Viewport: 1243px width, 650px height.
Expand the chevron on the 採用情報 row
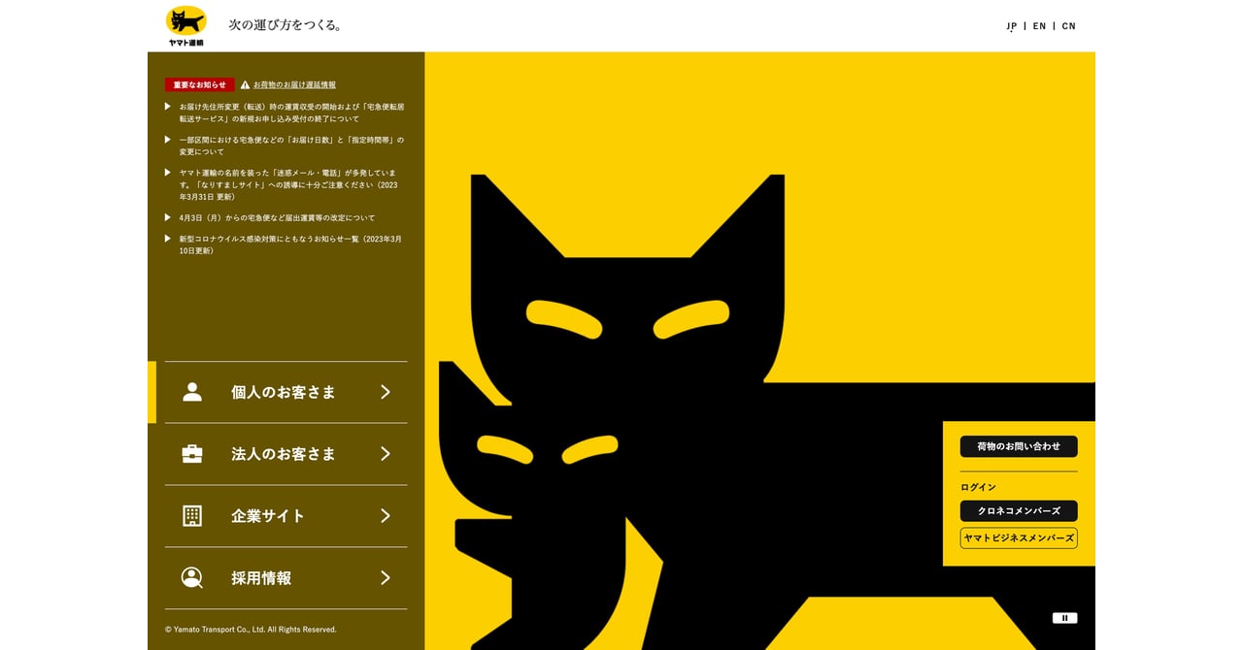click(386, 578)
